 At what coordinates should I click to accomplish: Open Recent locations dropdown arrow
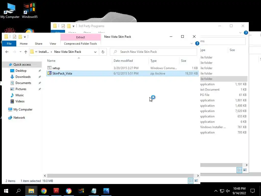(20, 52)
